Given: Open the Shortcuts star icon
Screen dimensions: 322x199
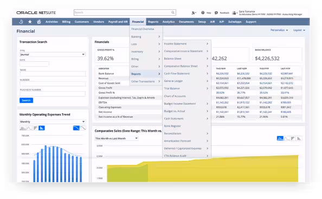Looking at the screenshot, I should [30, 22].
